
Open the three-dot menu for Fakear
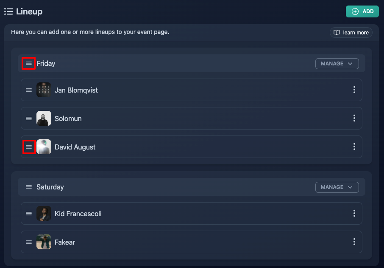click(x=354, y=242)
